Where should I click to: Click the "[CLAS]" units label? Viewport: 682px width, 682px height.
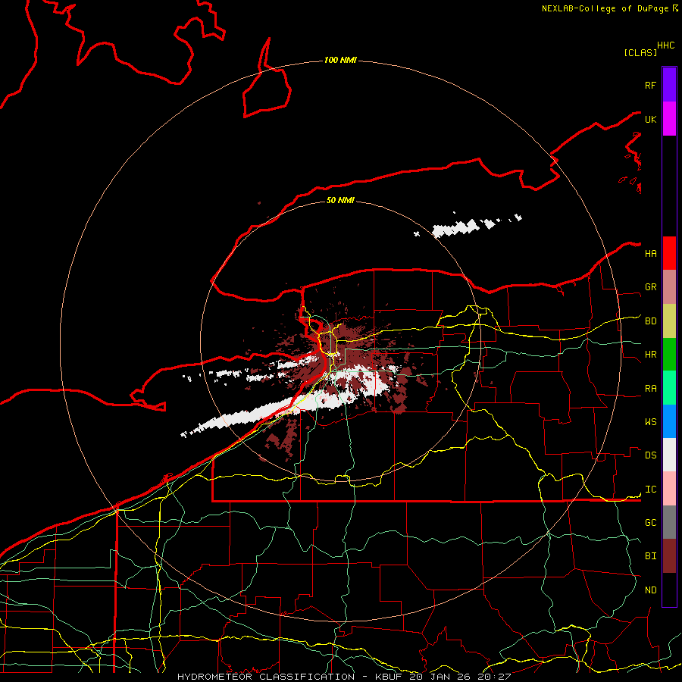[640, 52]
